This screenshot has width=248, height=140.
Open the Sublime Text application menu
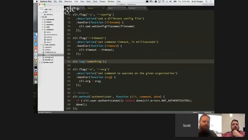pyautogui.click(x=46, y=2)
